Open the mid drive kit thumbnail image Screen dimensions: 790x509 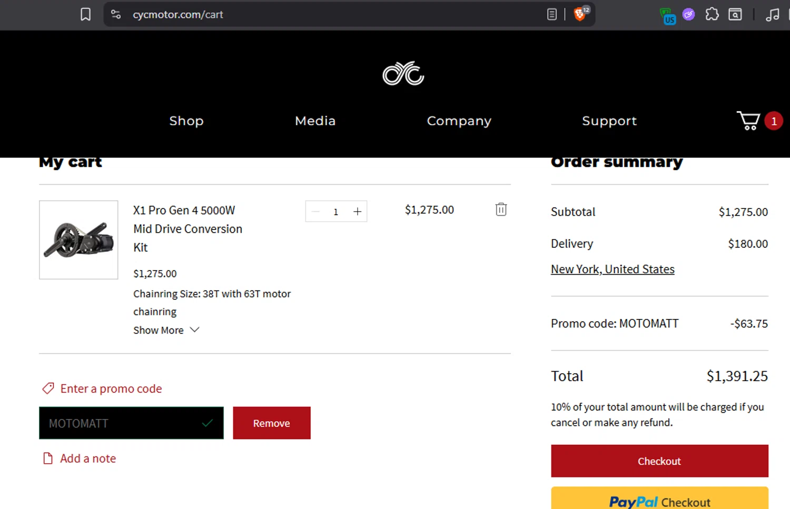pyautogui.click(x=78, y=240)
